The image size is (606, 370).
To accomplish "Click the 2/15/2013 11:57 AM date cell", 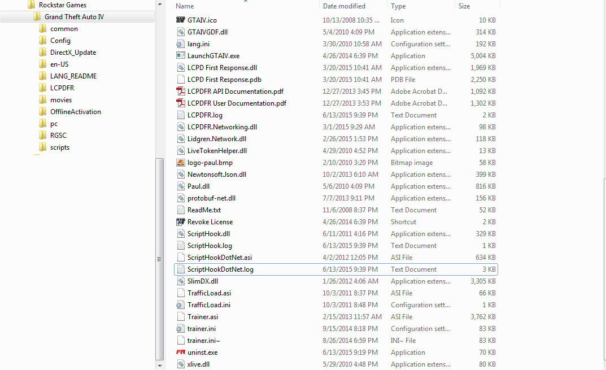I will 352,317.
